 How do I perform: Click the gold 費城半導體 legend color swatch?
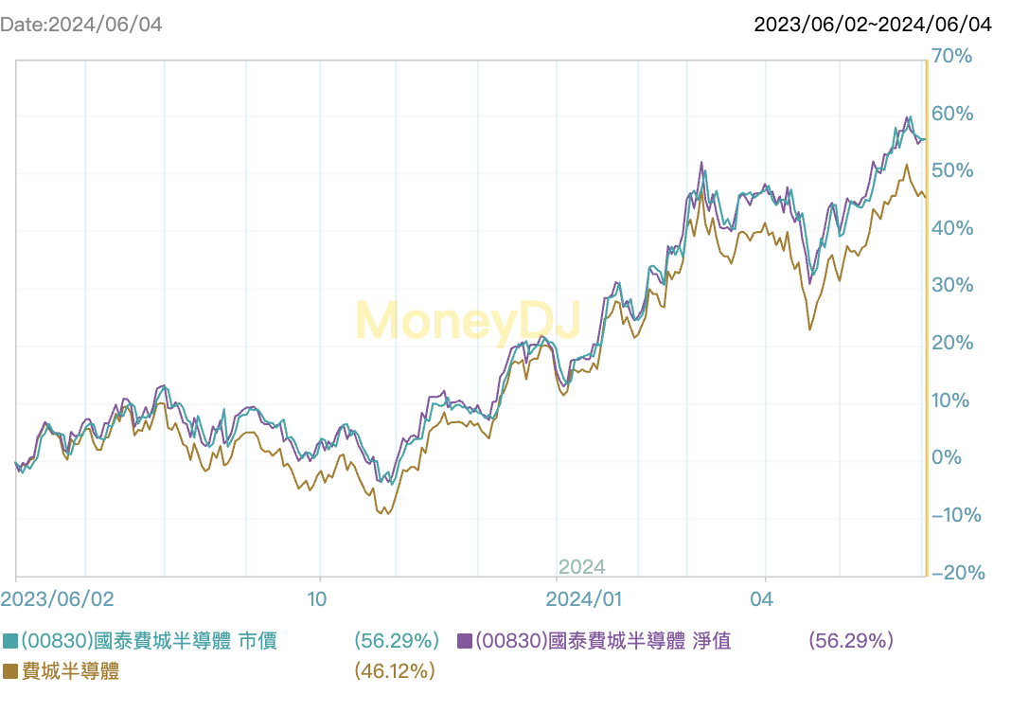coord(10,672)
